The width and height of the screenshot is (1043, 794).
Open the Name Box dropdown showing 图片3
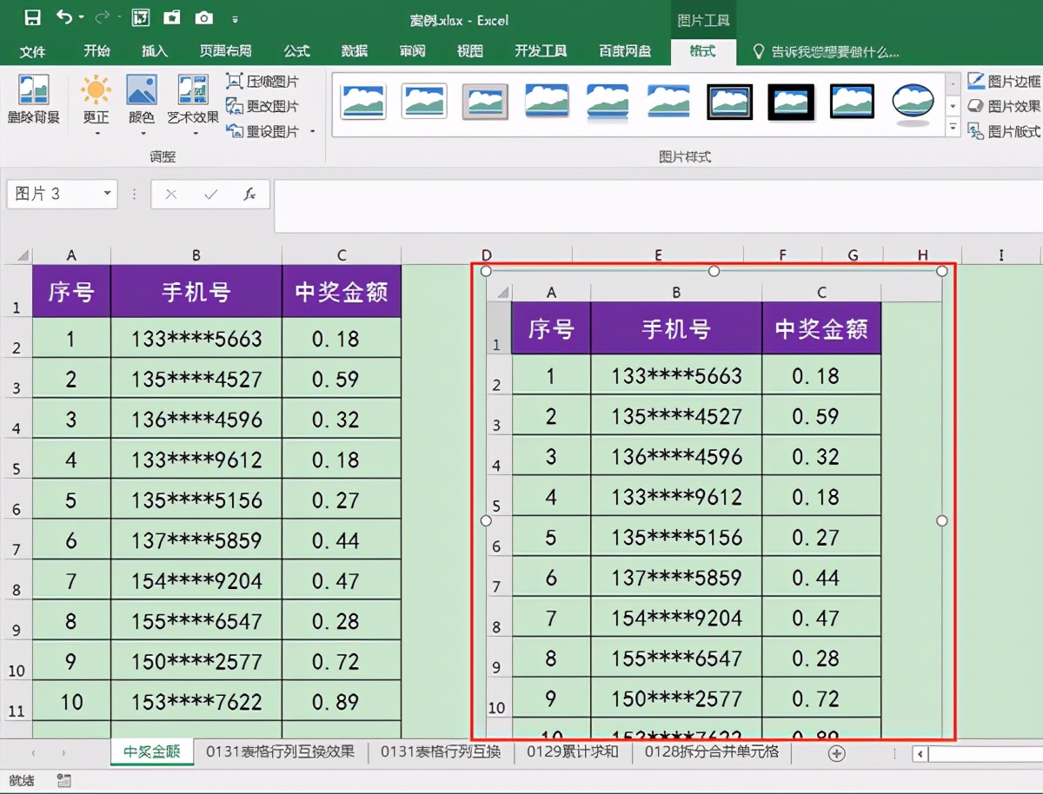point(108,194)
